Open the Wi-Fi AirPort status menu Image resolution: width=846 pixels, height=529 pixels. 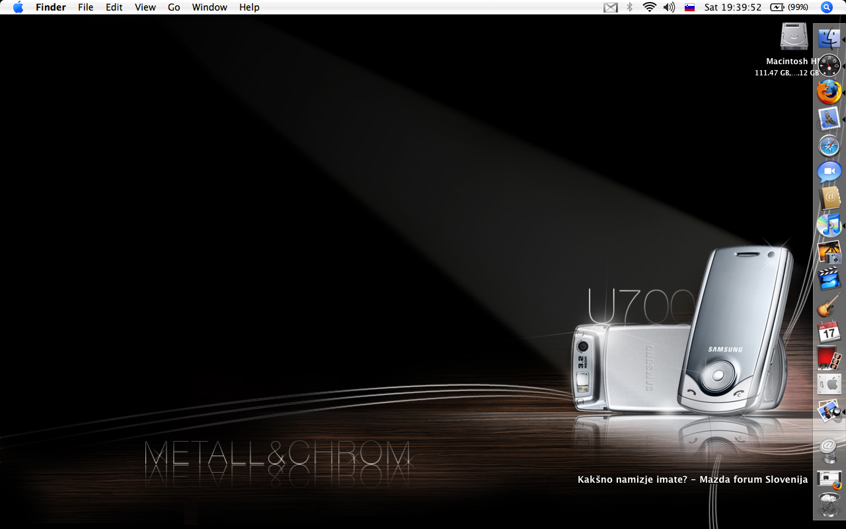pos(650,7)
